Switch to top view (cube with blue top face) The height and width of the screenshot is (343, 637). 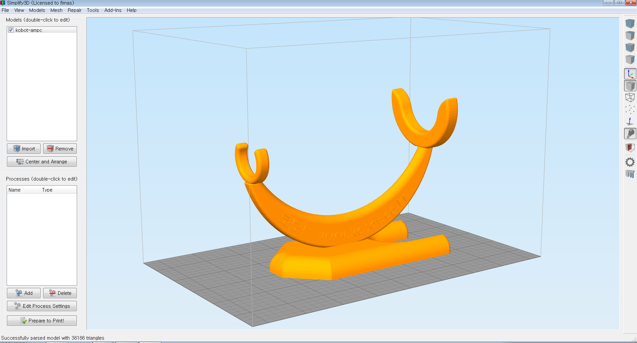click(x=630, y=36)
